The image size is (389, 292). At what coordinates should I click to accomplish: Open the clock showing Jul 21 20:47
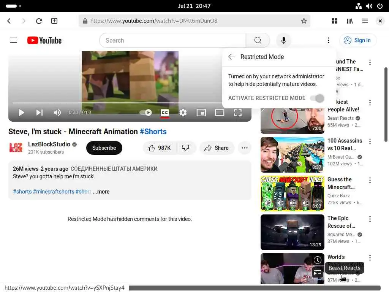tap(194, 6)
